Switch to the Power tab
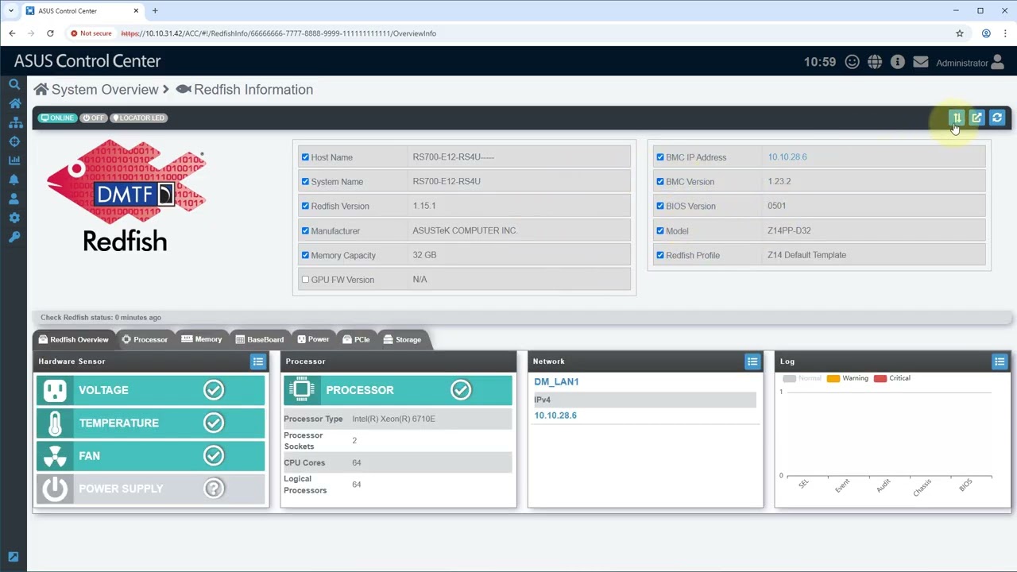Screen dimensions: 1017x572 click(x=313, y=339)
